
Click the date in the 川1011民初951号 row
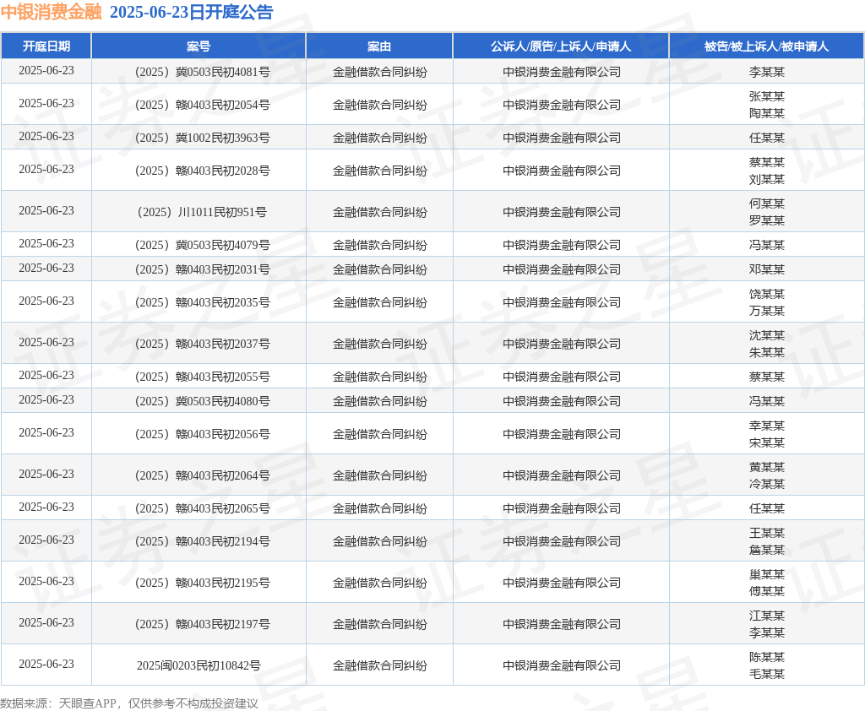tap(46, 211)
